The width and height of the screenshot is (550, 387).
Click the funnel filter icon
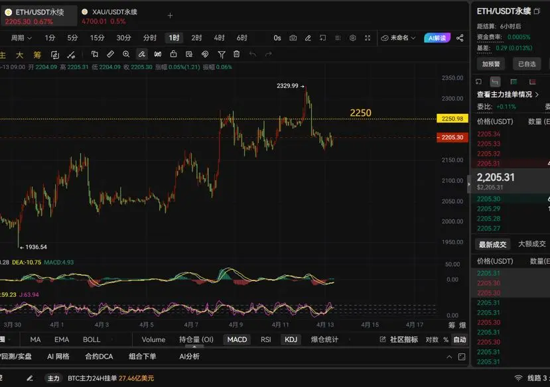[222, 54]
